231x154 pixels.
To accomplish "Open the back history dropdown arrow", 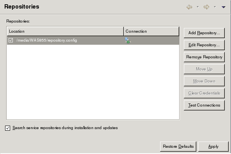I will tap(198, 7).
